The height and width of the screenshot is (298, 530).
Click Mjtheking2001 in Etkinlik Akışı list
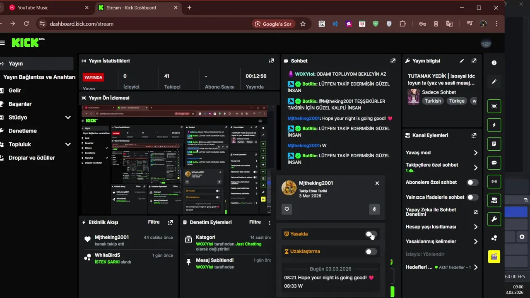[111, 238]
